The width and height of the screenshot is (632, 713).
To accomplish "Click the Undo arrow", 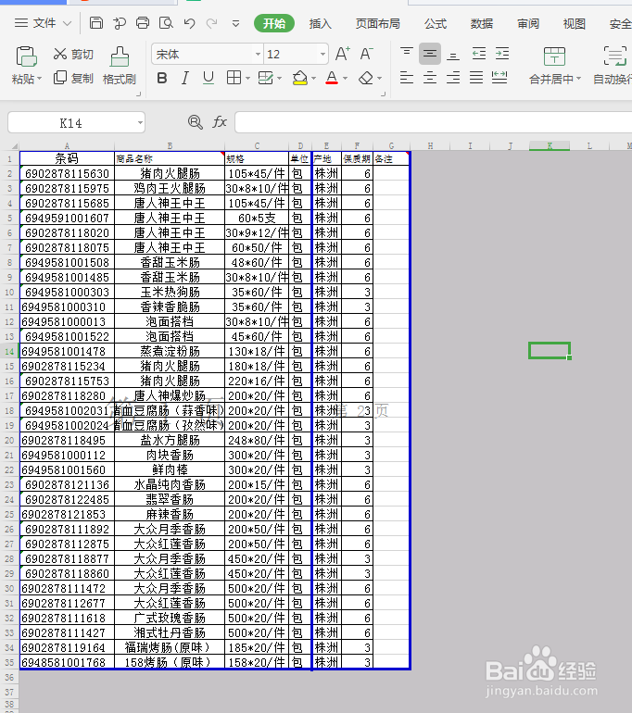I will pyautogui.click(x=189, y=23).
